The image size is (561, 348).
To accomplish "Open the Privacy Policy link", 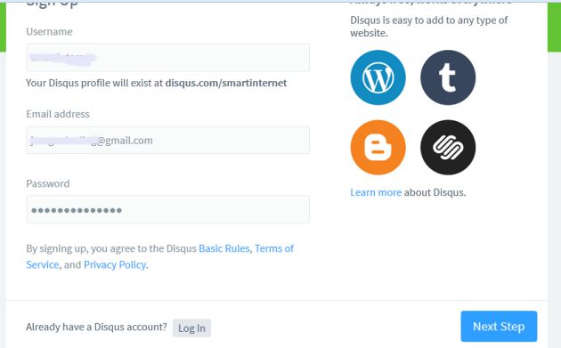I will tap(115, 264).
